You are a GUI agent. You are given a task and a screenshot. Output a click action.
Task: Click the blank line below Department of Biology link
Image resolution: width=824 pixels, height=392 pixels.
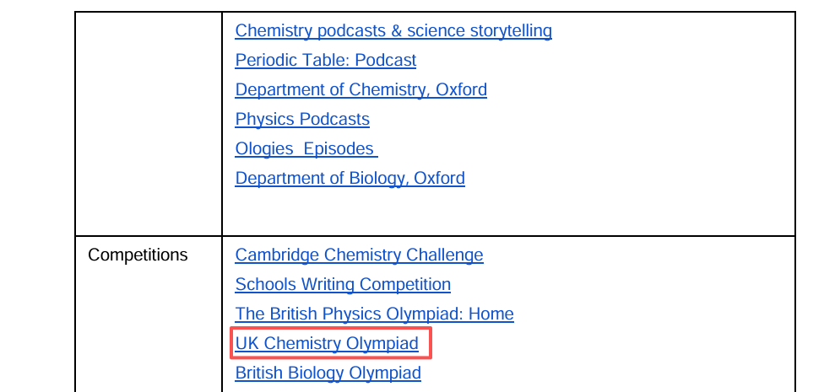click(507, 208)
